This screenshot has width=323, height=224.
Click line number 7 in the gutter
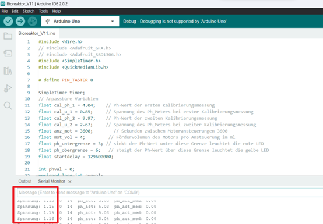tap(29, 80)
